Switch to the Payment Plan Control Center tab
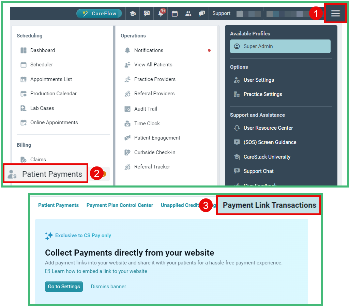 pyautogui.click(x=120, y=205)
